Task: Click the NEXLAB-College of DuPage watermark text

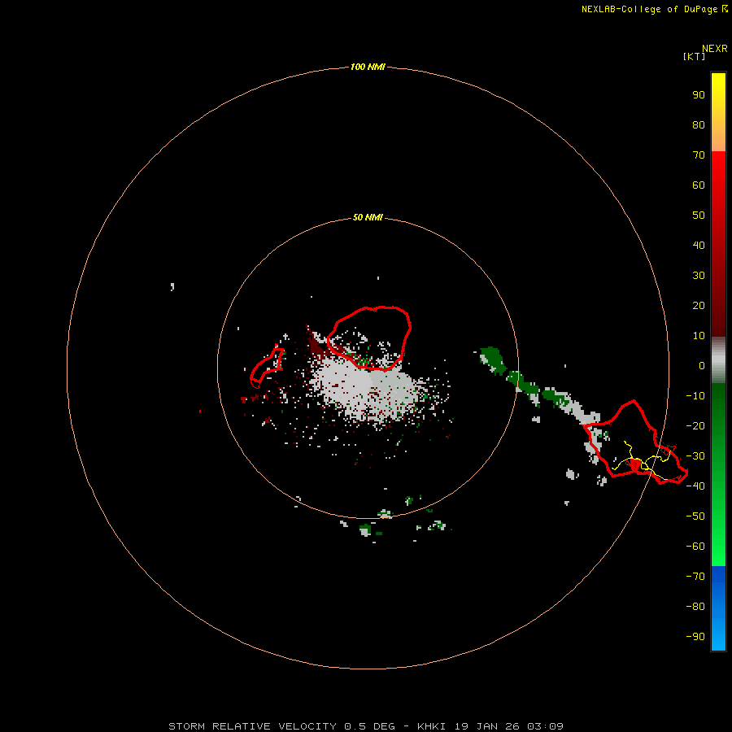Action: [x=655, y=9]
